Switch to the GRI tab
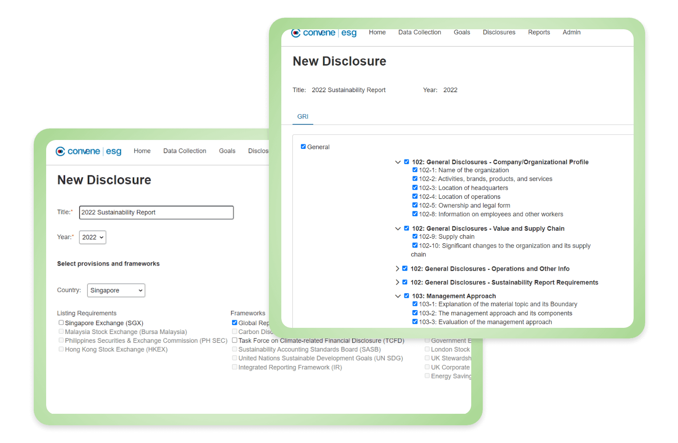Screen dimensions: 678x443 (303, 117)
